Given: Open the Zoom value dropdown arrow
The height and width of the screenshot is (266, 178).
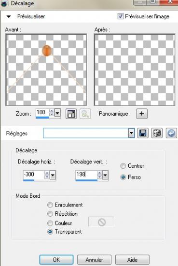Looking at the screenshot, I should pyautogui.click(x=57, y=113).
